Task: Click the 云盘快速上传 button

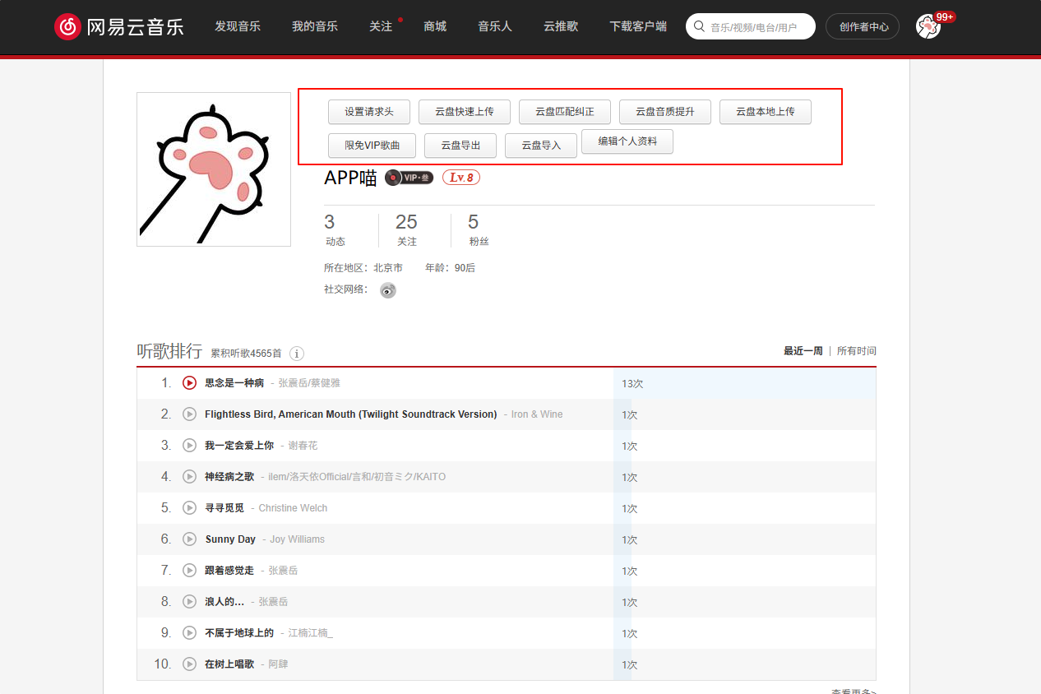Action: [x=465, y=112]
